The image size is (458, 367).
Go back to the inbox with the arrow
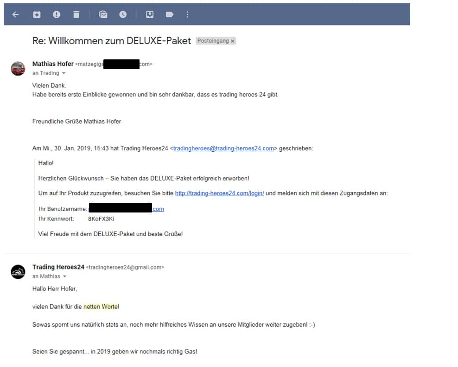pos(15,14)
